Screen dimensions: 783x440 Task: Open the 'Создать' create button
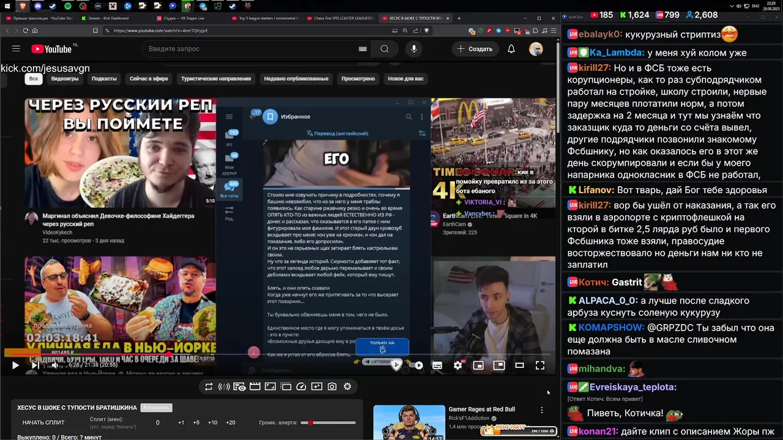point(475,49)
